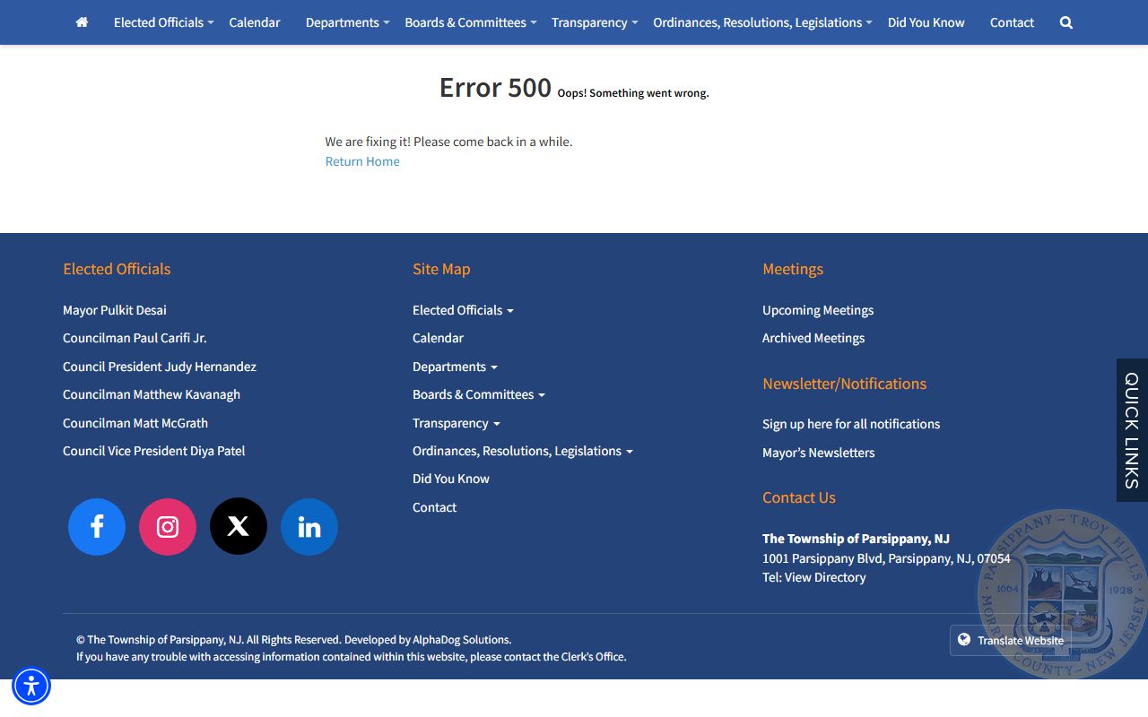The width and height of the screenshot is (1148, 717).
Task: Select Did You Know in top navbar
Action: pos(926,22)
